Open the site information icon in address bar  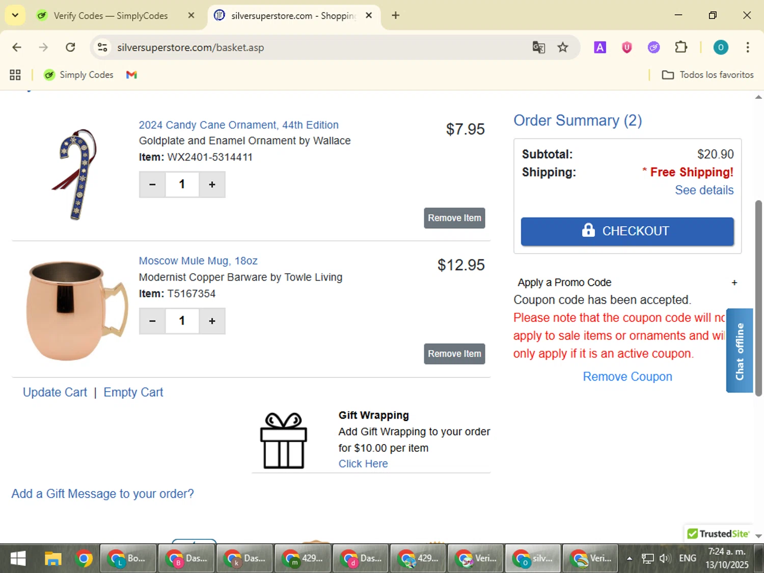[x=102, y=47]
